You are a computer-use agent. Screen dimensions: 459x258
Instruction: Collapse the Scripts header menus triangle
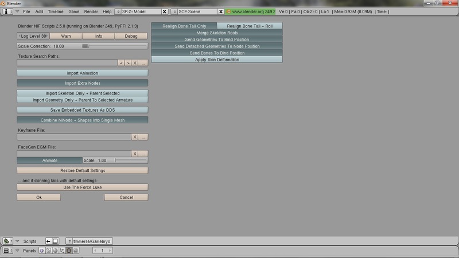(x=17, y=241)
